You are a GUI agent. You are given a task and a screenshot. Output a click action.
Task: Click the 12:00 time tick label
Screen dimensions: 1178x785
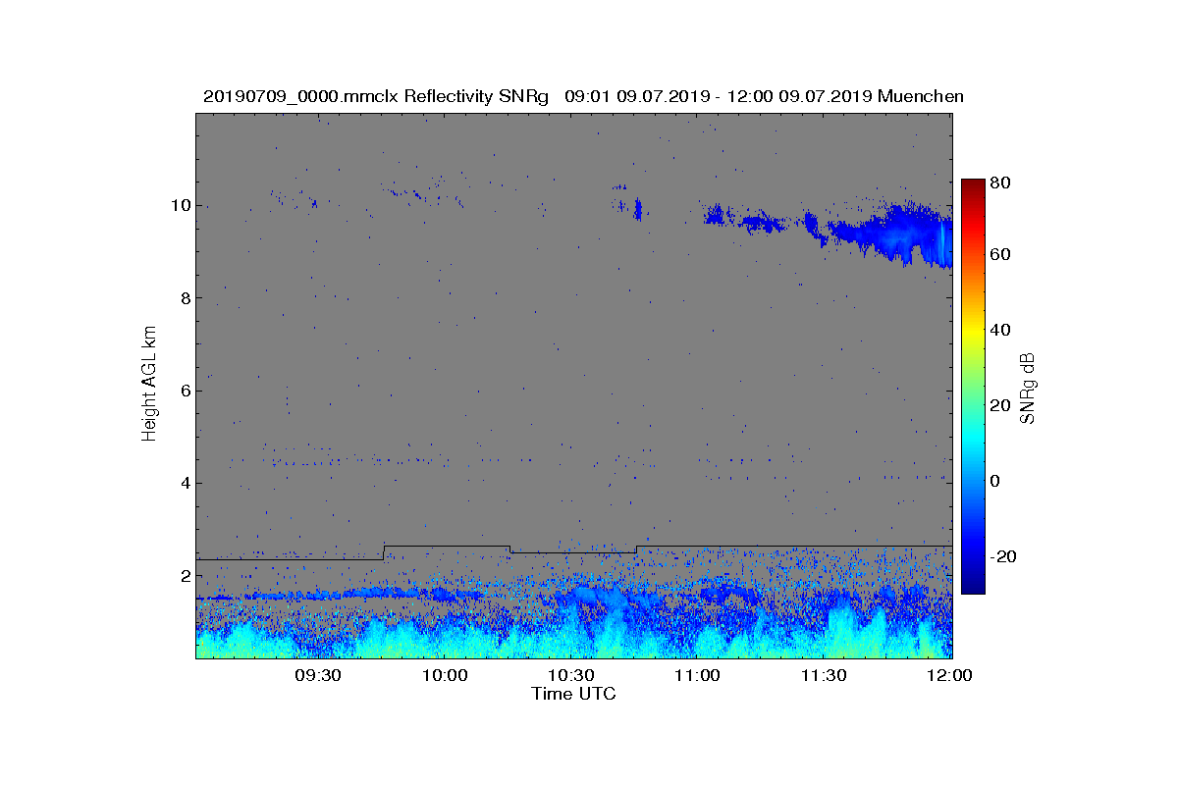(951, 675)
